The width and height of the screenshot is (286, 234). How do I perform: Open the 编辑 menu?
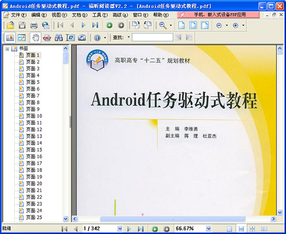[x=39, y=15]
